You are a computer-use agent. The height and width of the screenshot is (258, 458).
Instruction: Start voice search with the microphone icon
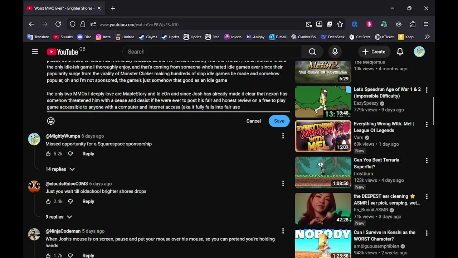point(335,52)
